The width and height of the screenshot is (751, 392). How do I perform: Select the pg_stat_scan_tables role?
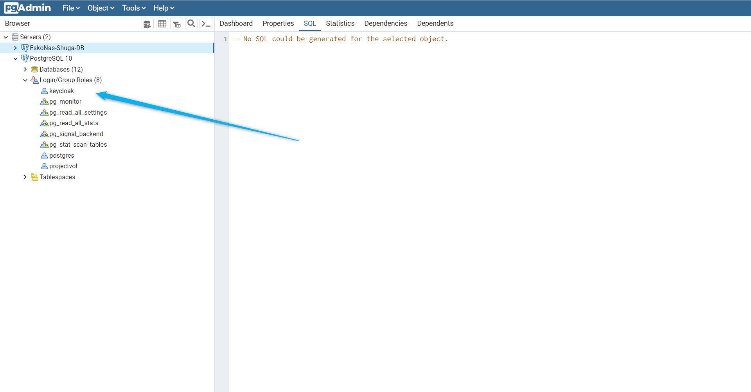(78, 145)
